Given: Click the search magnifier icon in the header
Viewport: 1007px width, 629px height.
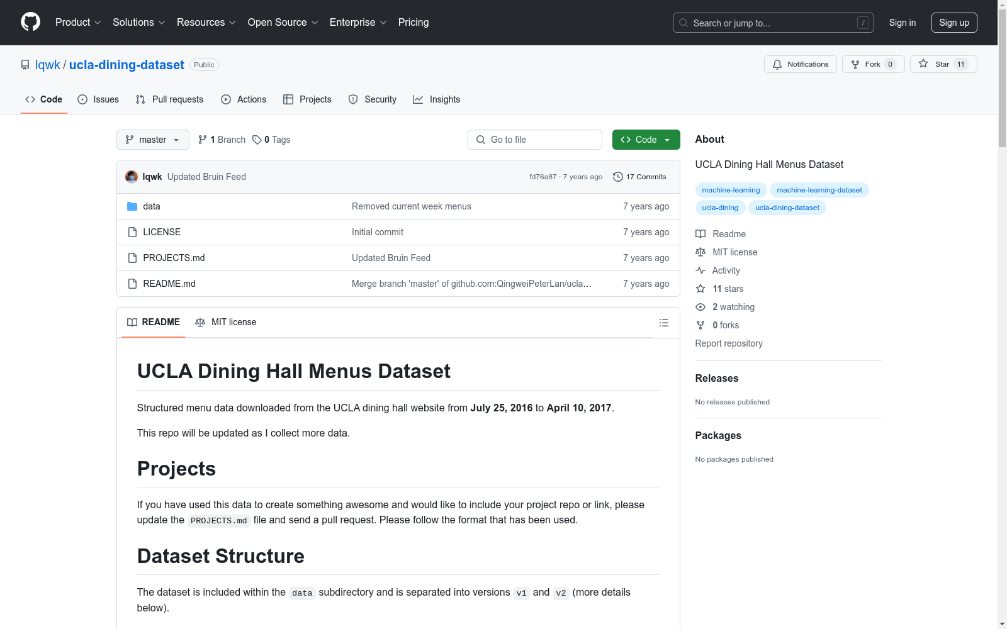Looking at the screenshot, I should [x=684, y=23].
